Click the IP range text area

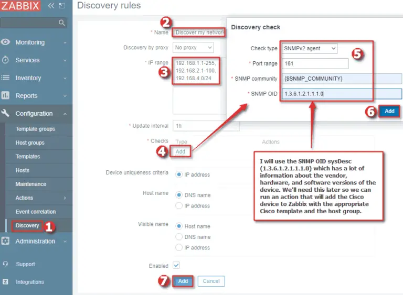pos(199,86)
